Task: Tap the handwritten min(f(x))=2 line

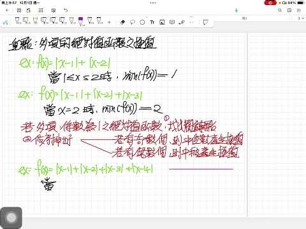Action: 132,109
